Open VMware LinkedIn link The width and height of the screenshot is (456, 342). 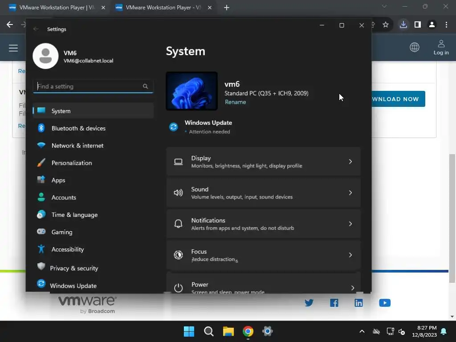pos(358,303)
